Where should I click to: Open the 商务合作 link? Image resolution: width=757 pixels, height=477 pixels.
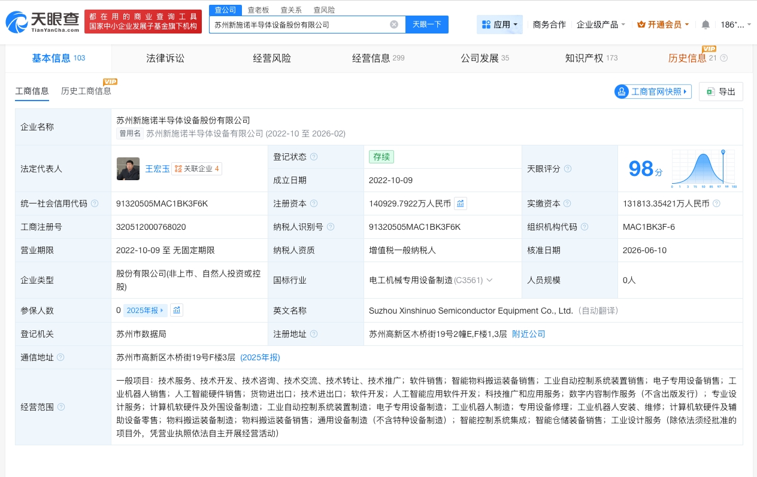[x=549, y=25]
